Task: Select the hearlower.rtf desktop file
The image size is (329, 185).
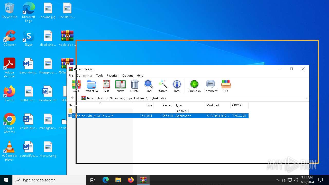Action: pyautogui.click(x=48, y=94)
